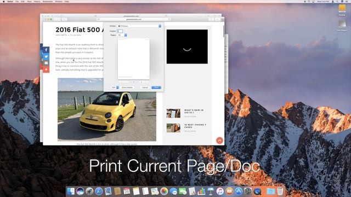
Task: Open Downloads folder in the Dock
Action: coord(270,192)
